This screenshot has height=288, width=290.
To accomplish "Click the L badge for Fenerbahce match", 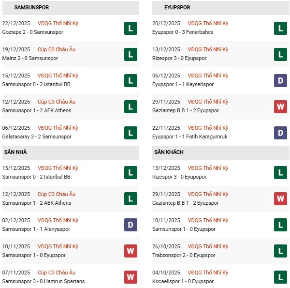I will click(x=281, y=28).
